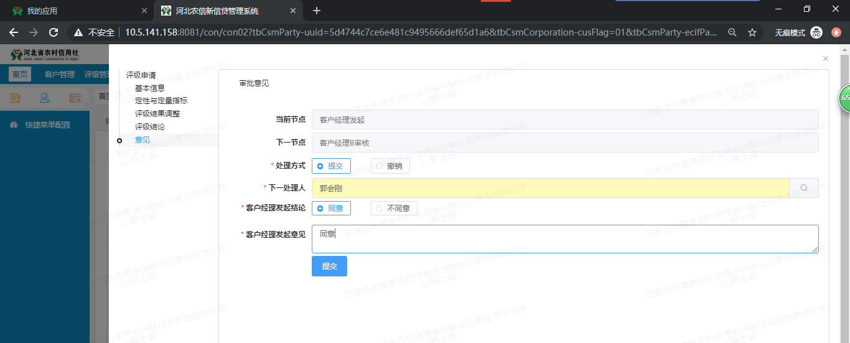Reload the page with the refresh icon
Screen dimensions: 850x343
[54, 32]
